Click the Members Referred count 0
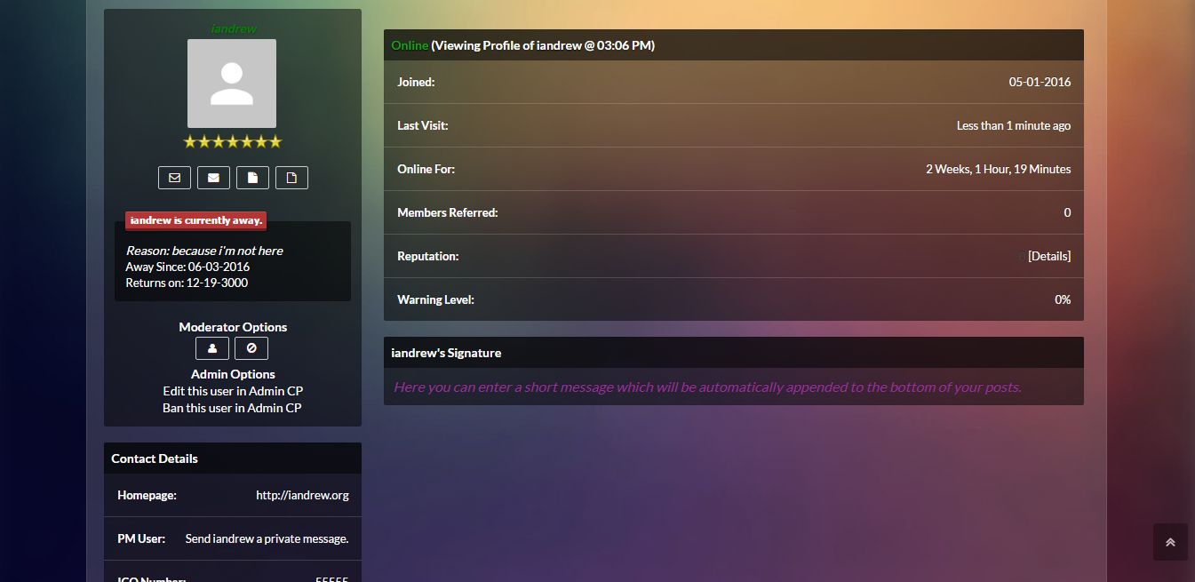This screenshot has height=582, width=1195. pyautogui.click(x=1067, y=212)
